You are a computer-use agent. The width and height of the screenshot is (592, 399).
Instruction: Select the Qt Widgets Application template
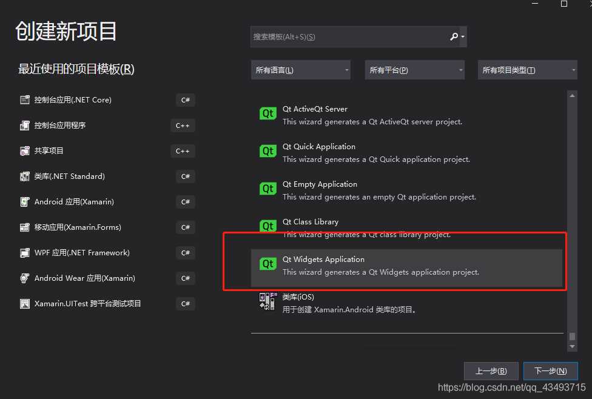tap(406, 267)
